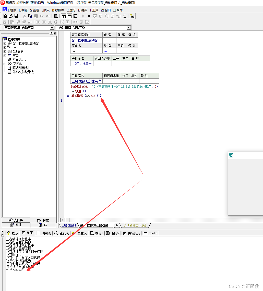Screen dimensions: 263x291
Task: Click the first layout panel toggle icon
Action: pyautogui.click(x=64, y=16)
